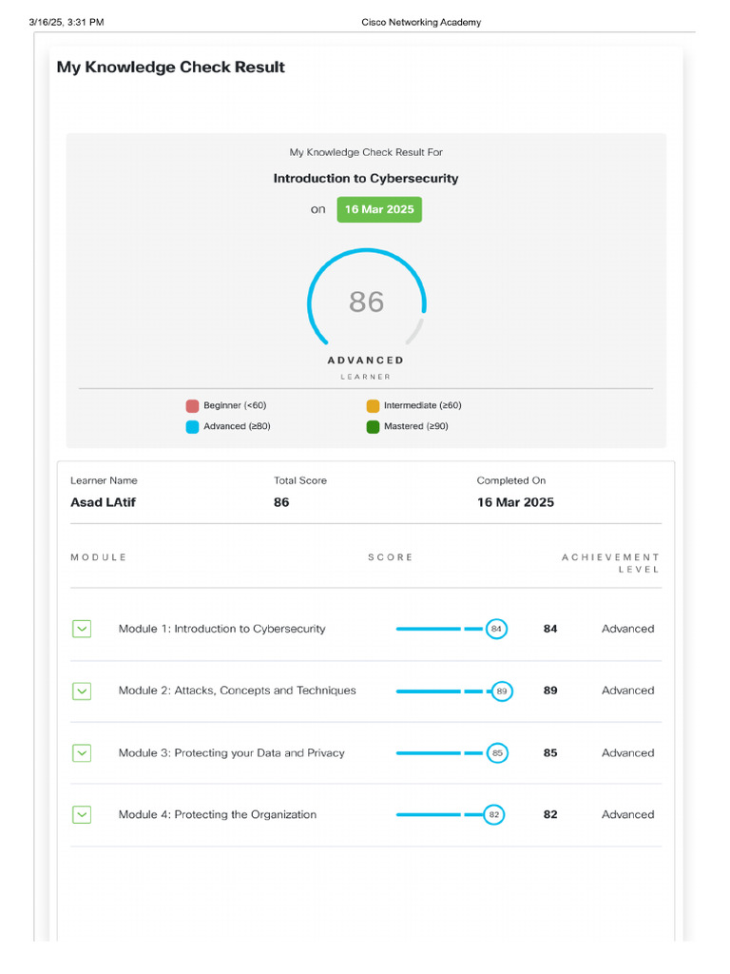Click the green 16 Mar 2025 date badge
The image size is (730, 974).
pyautogui.click(x=379, y=209)
